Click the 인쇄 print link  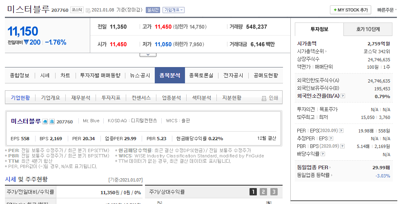point(273,98)
